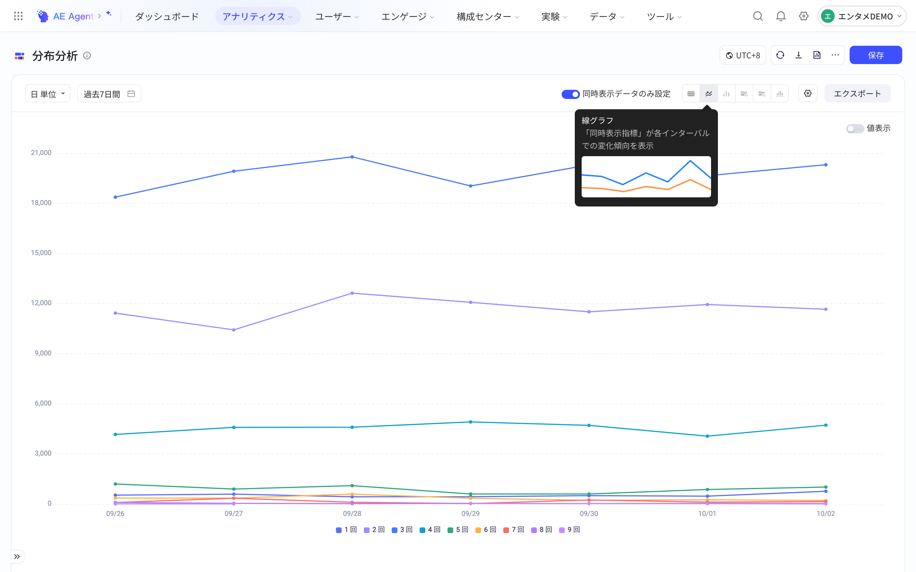Toggle 同時表示データのみ設定 switch

(x=570, y=94)
